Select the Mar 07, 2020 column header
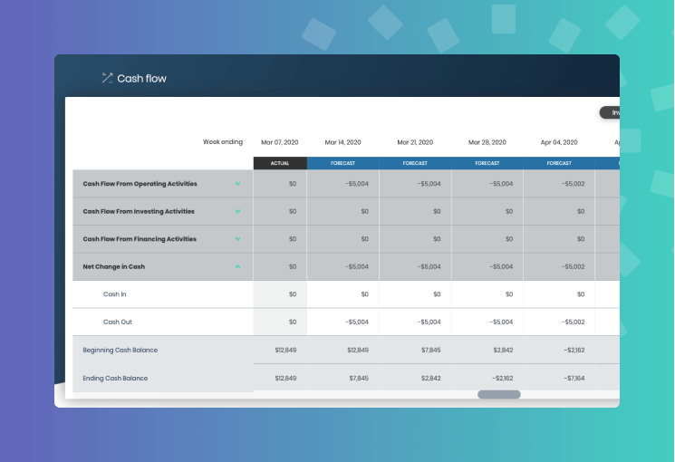The image size is (675, 462). (279, 142)
